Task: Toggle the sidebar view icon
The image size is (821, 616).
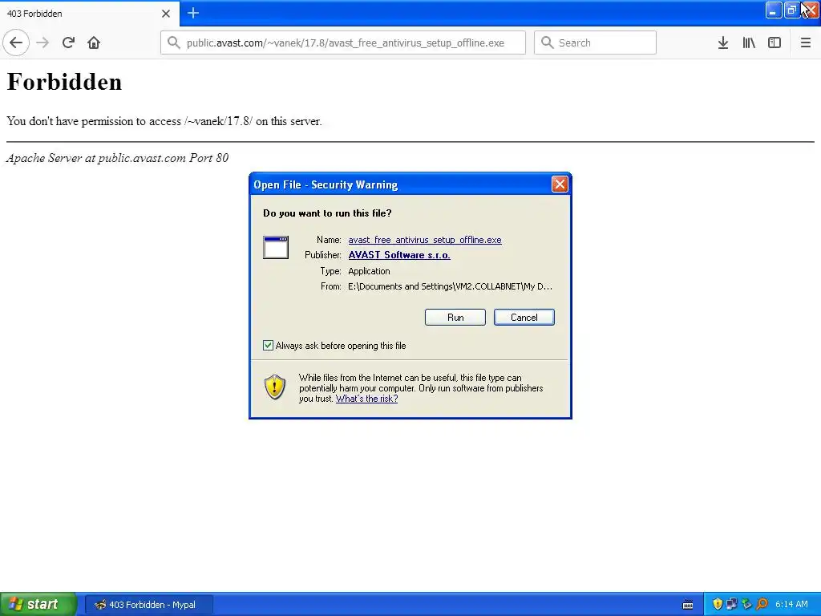Action: pyautogui.click(x=774, y=43)
